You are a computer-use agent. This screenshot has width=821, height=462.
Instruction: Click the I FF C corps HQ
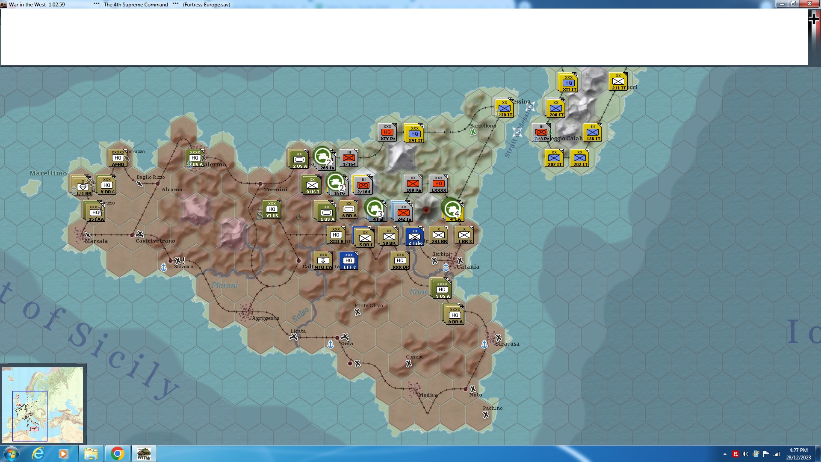point(348,261)
